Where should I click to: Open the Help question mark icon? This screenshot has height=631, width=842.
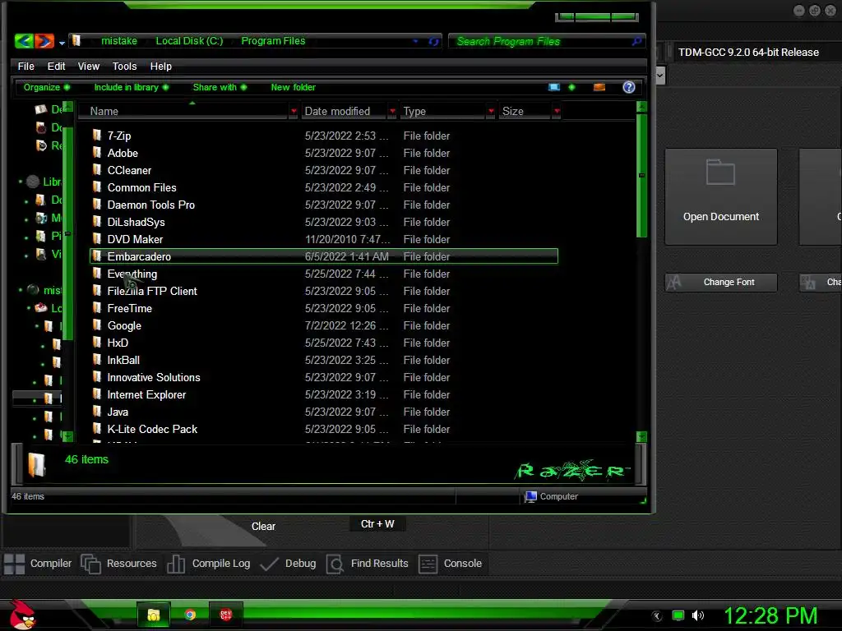(629, 87)
